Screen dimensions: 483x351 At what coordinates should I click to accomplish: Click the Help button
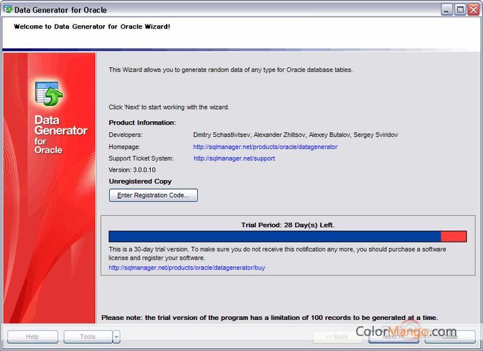(32, 336)
